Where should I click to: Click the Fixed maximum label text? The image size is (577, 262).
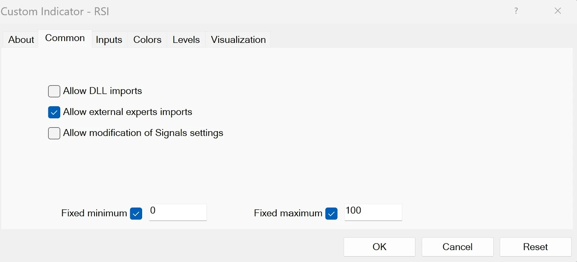coord(288,213)
